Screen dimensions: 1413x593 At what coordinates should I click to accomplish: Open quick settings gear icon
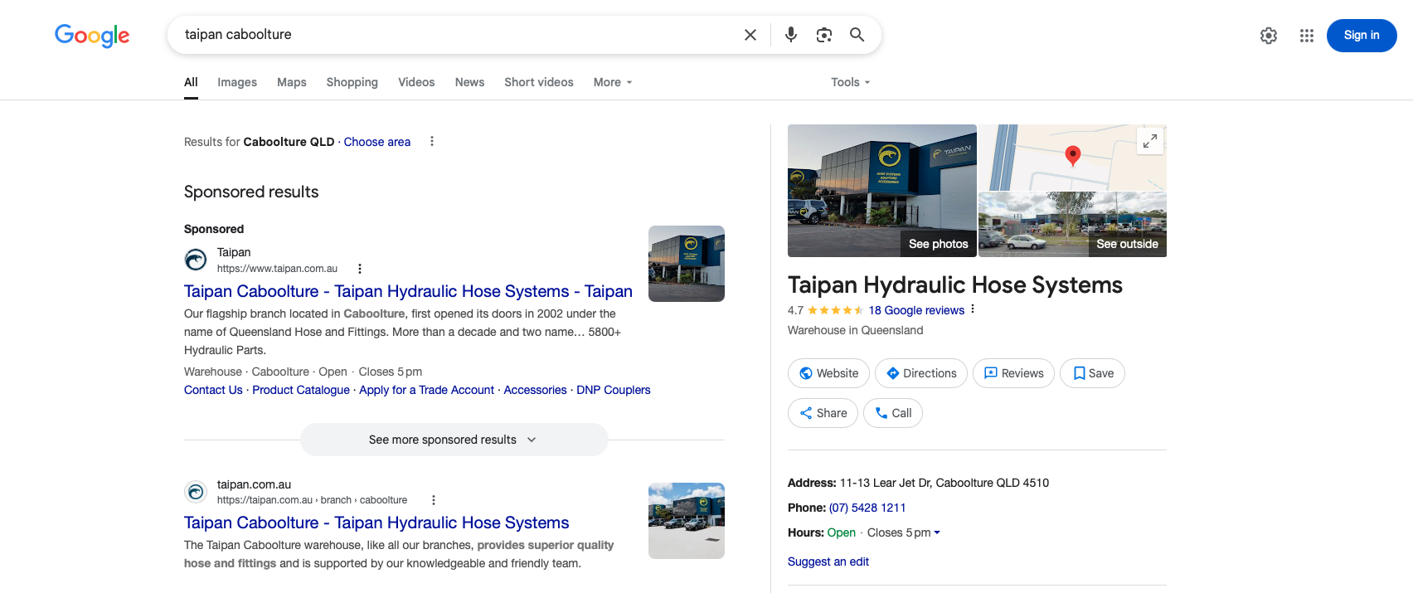(1269, 36)
